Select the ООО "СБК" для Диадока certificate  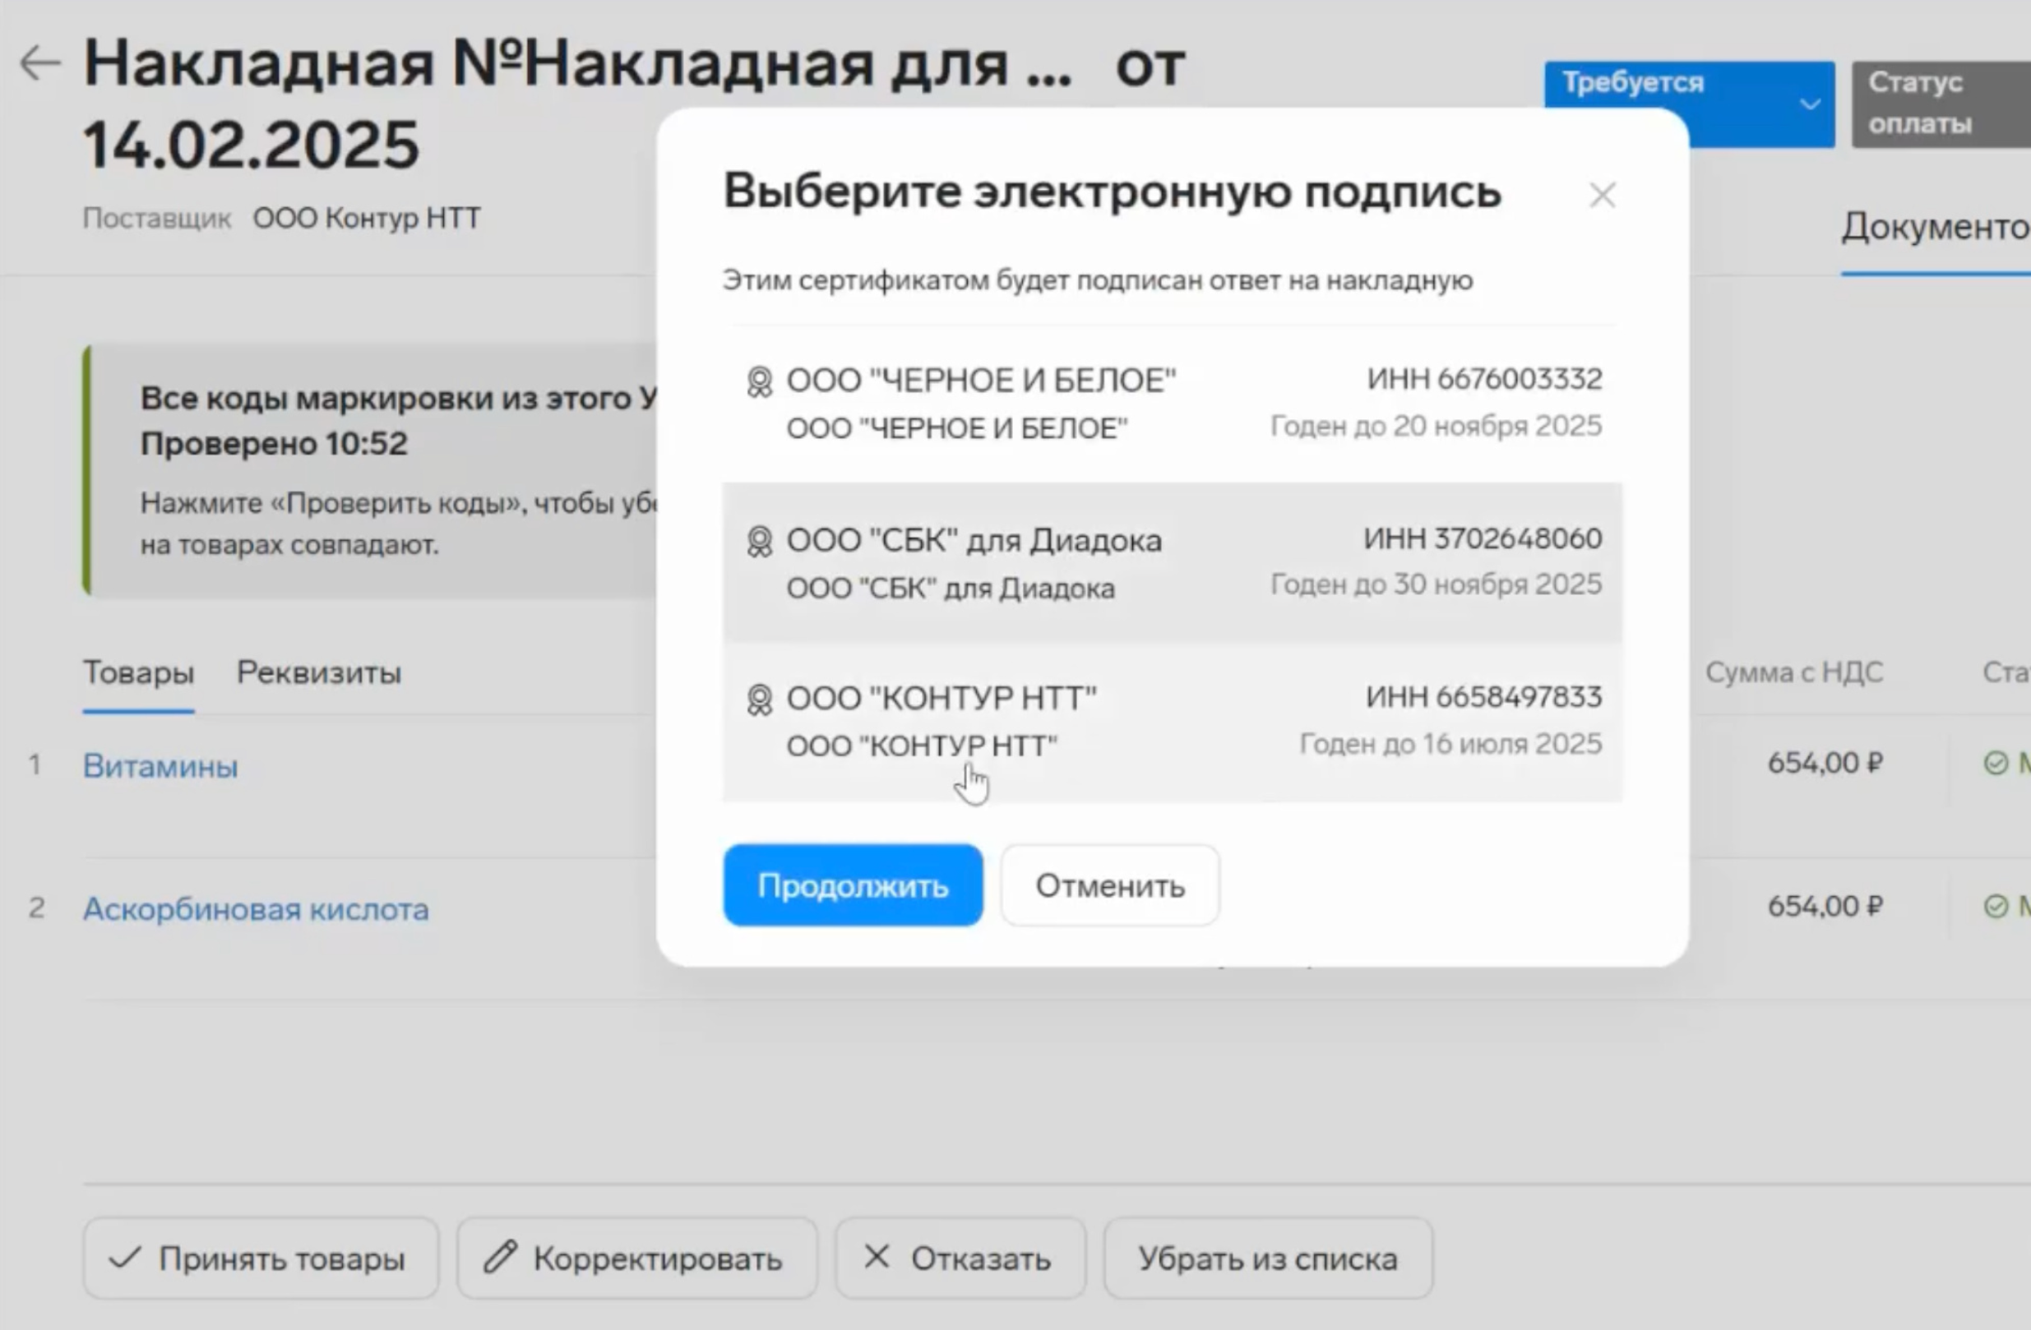tap(1172, 563)
